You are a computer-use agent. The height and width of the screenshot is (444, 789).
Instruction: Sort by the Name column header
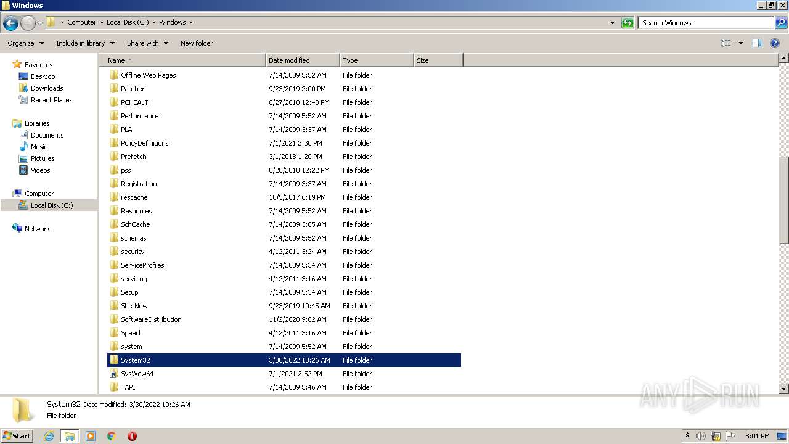182,60
